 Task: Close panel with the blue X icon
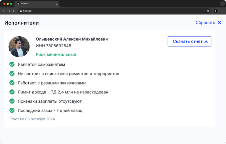(x=219, y=22)
